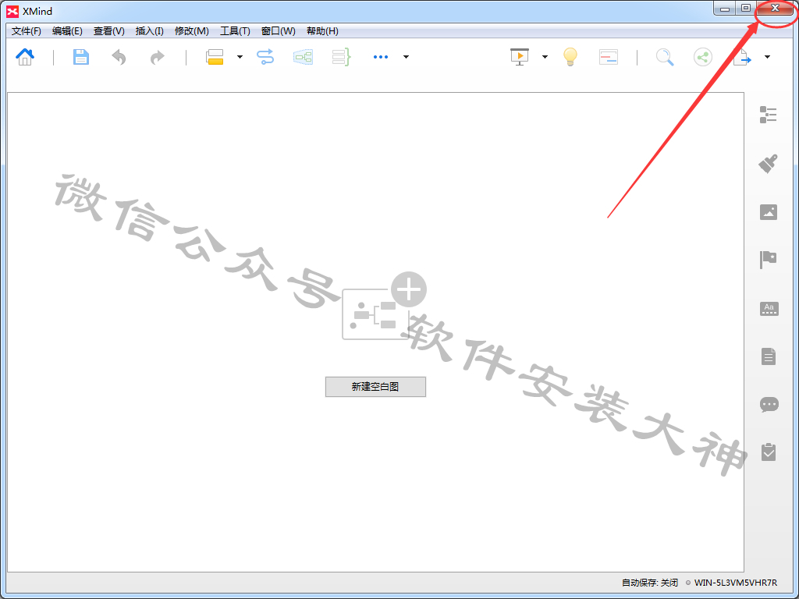Screen dimensions: 799x599
Task: Open the task info clipboard panel
Action: coord(769,452)
